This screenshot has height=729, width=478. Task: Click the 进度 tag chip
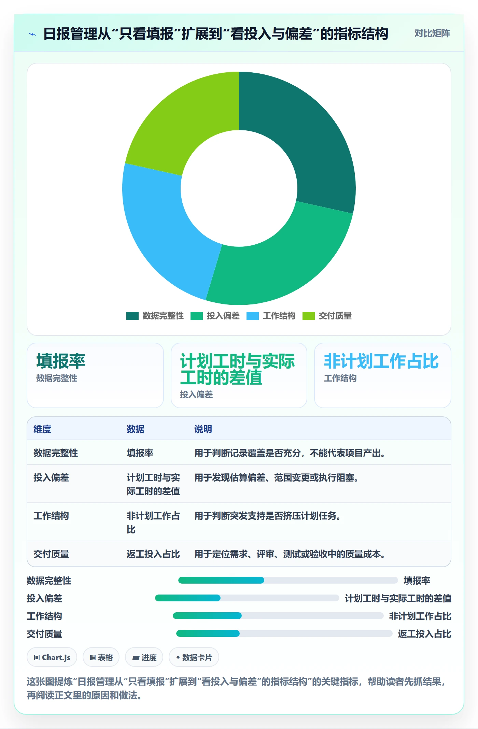coord(144,657)
